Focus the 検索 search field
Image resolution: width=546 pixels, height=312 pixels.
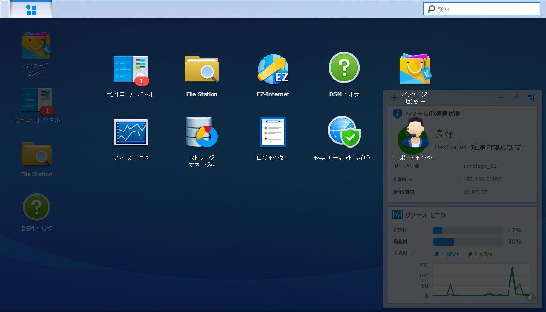pos(481,9)
